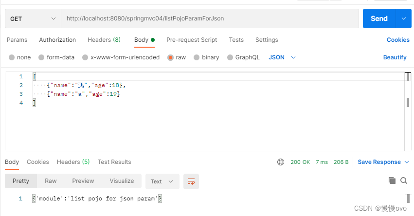Switch response view to Visualize

click(122, 181)
